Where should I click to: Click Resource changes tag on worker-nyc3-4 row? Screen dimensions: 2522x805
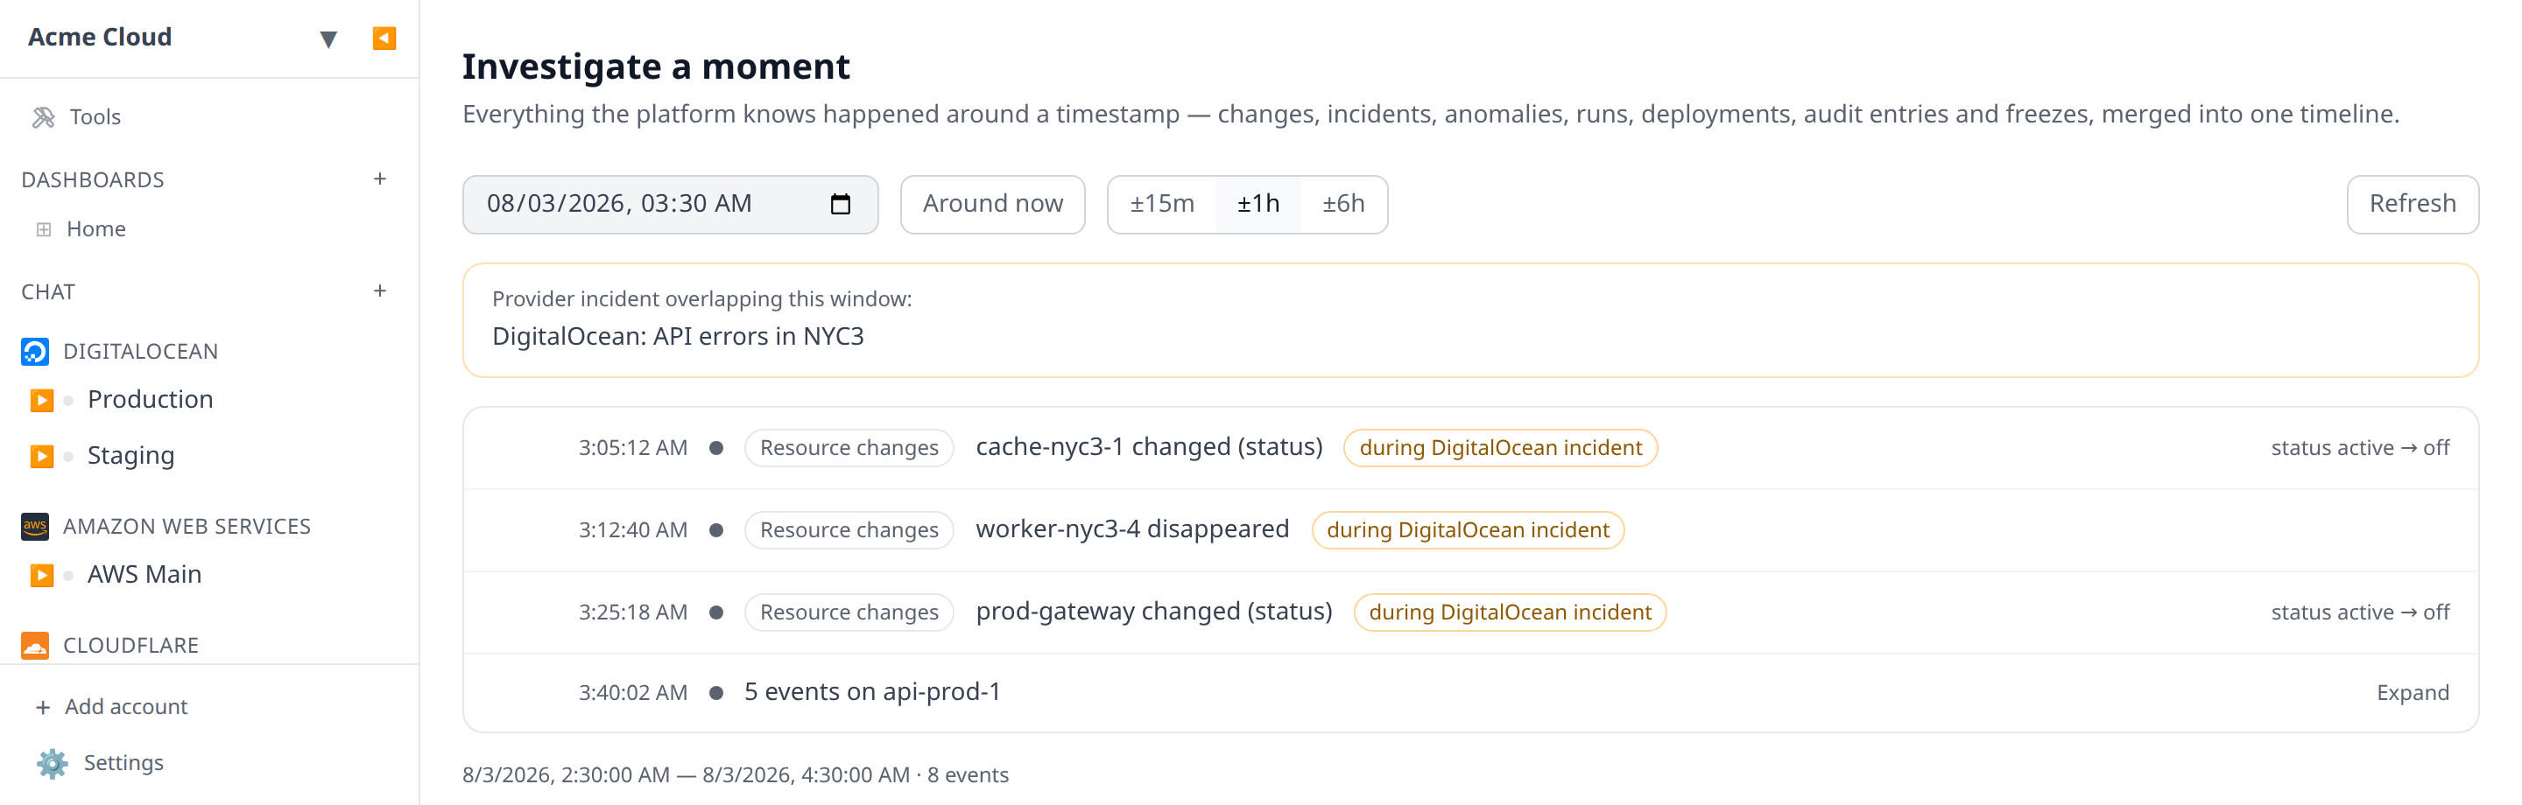pyautogui.click(x=848, y=530)
